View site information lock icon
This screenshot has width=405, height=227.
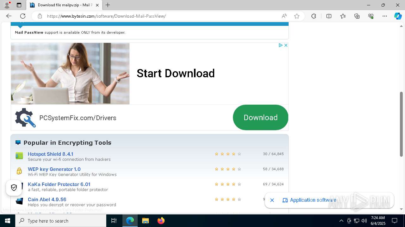40,16
